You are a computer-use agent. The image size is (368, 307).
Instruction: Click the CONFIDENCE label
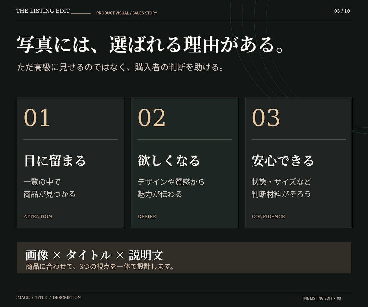pos(268,216)
